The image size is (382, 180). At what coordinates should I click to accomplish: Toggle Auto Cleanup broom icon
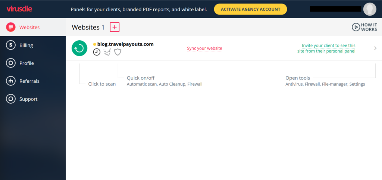pyautogui.click(x=107, y=52)
